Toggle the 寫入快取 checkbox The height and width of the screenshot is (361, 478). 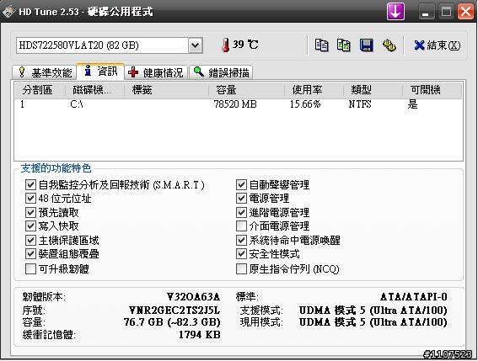pyautogui.click(x=30, y=226)
